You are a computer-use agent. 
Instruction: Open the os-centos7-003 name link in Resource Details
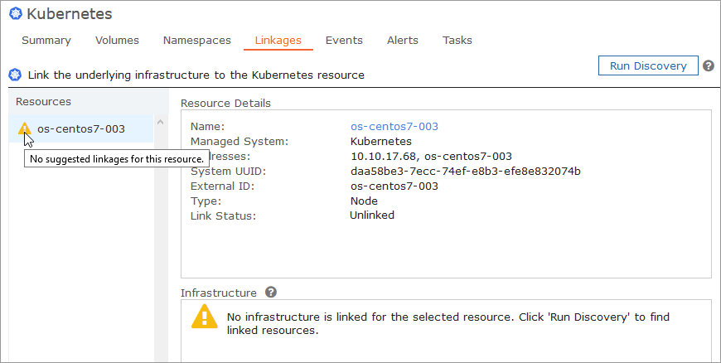[394, 127]
